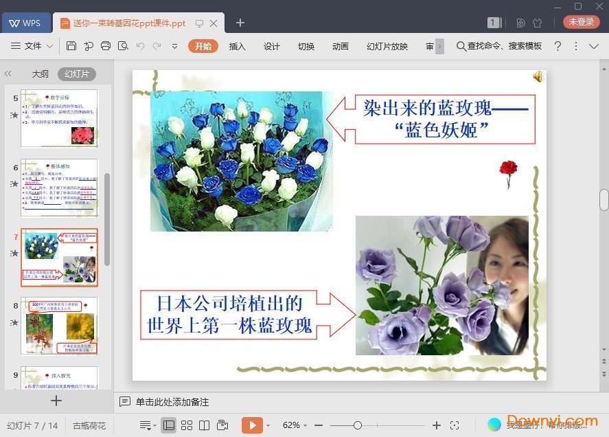Click the Print icon in the toolbar
The image size is (609, 437).
click(106, 46)
